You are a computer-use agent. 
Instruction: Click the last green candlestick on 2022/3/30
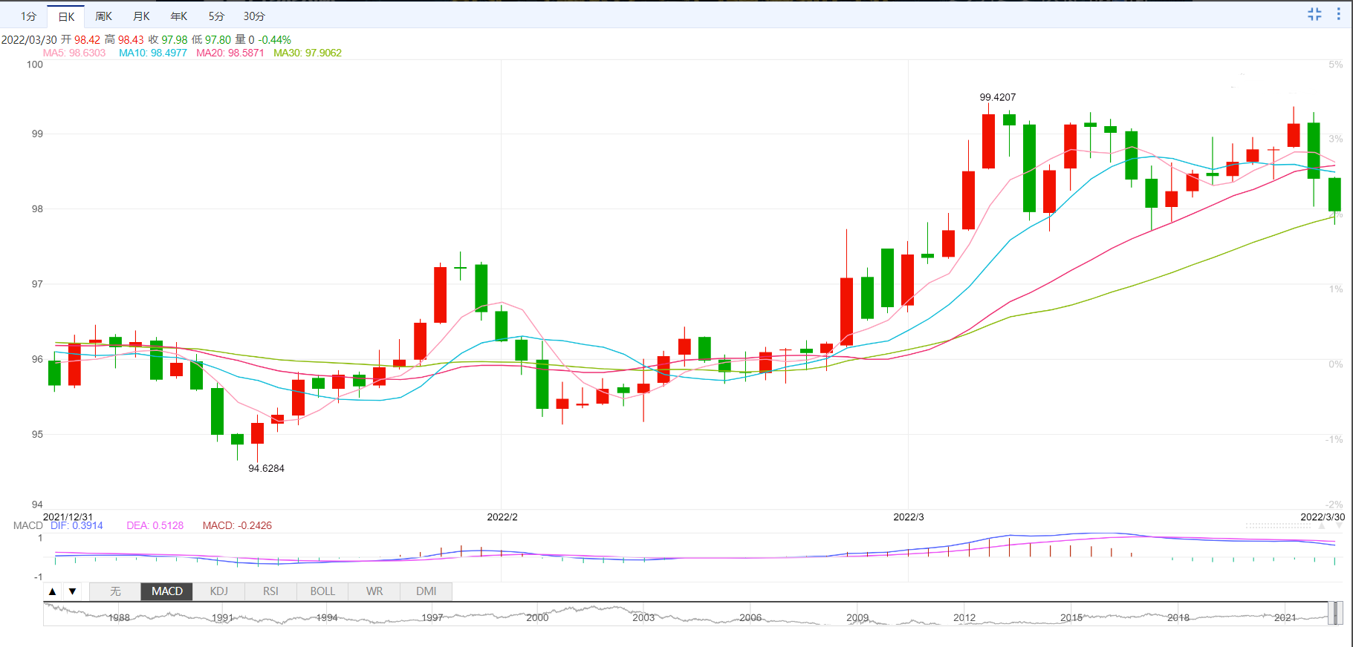coord(1334,195)
